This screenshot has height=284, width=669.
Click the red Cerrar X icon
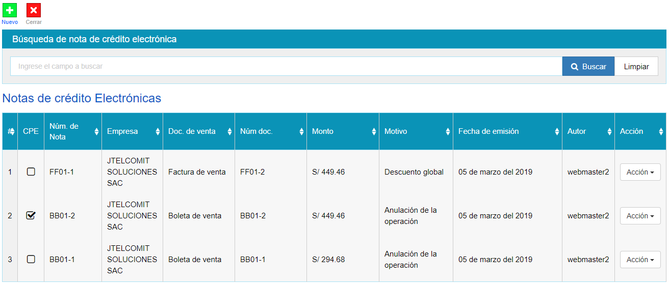[x=34, y=10]
